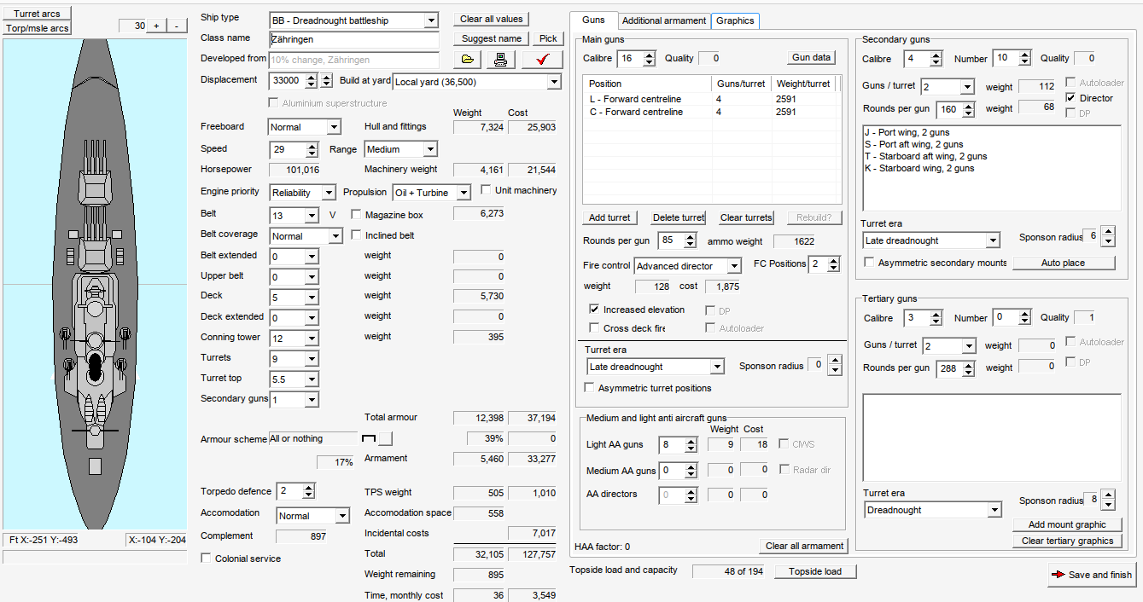Screen dimensions: 1143x602
Task: Increase the arc angle with plus button
Action: pos(157,26)
